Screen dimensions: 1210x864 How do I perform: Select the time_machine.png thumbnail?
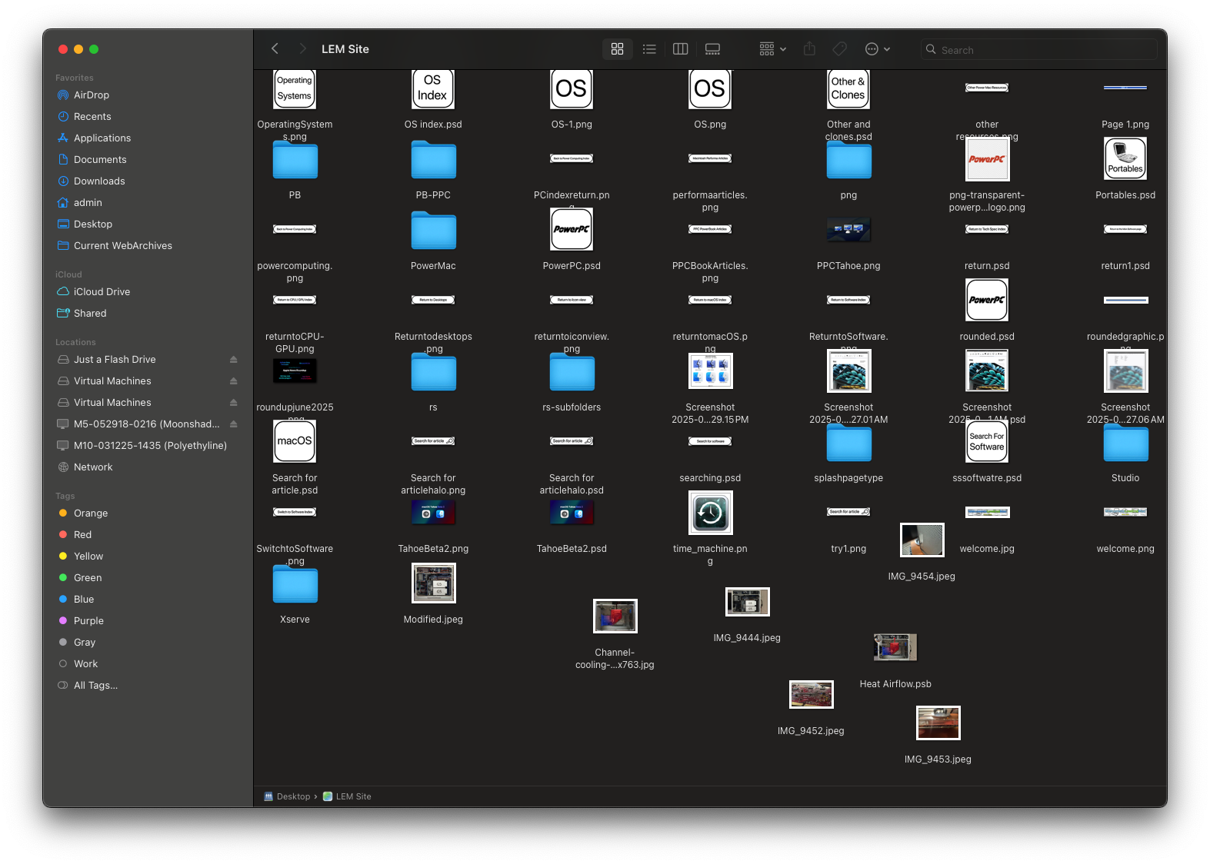pos(710,513)
